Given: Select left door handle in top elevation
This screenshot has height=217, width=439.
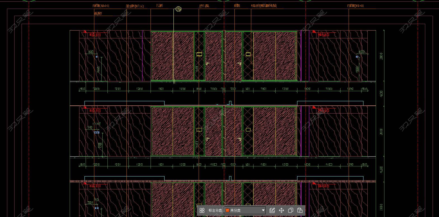Looking at the screenshot, I should tap(207, 64).
